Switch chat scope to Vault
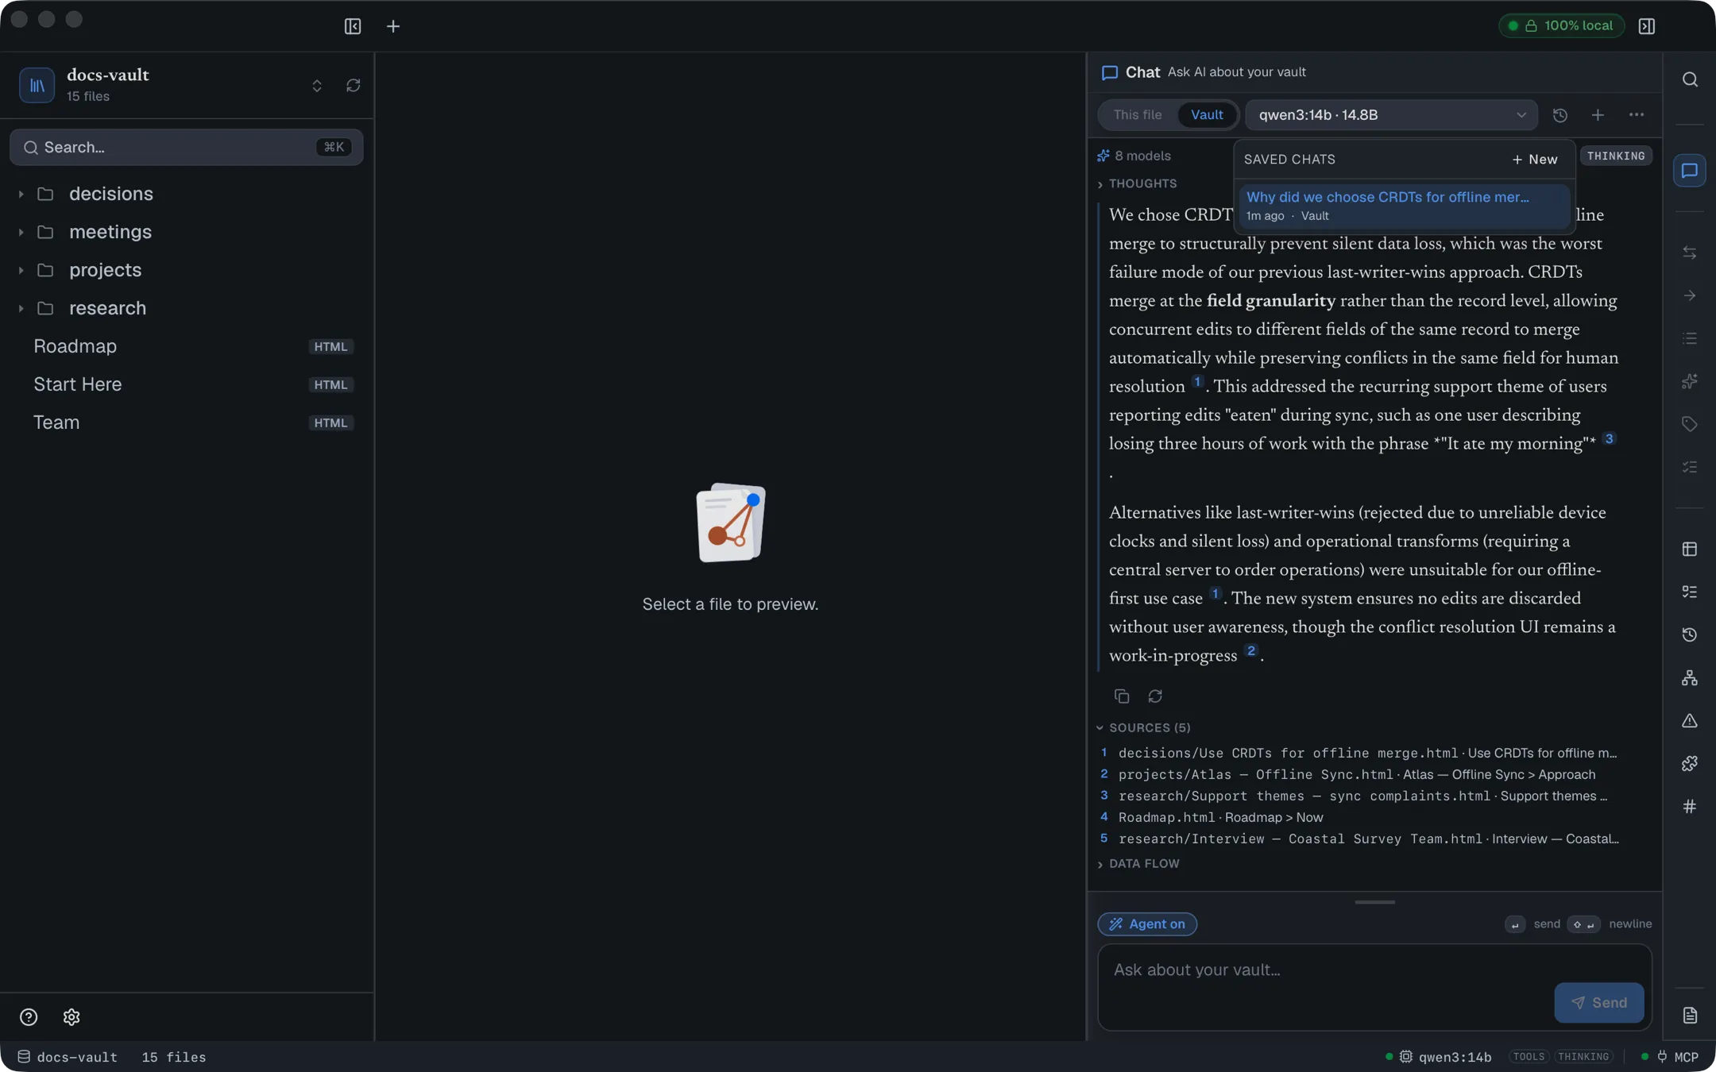This screenshot has height=1072, width=1716. (x=1207, y=115)
